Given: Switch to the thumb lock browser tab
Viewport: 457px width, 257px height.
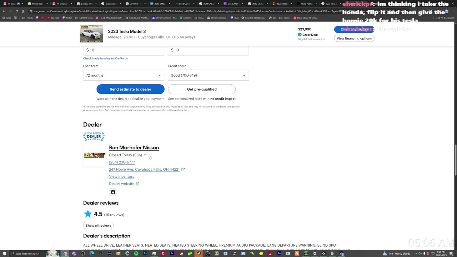Looking at the screenshot, I should point(37,4).
